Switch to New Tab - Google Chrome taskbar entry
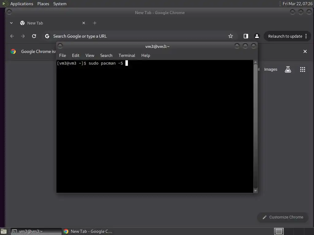Viewport: 314px width, 235px height. coord(88,231)
